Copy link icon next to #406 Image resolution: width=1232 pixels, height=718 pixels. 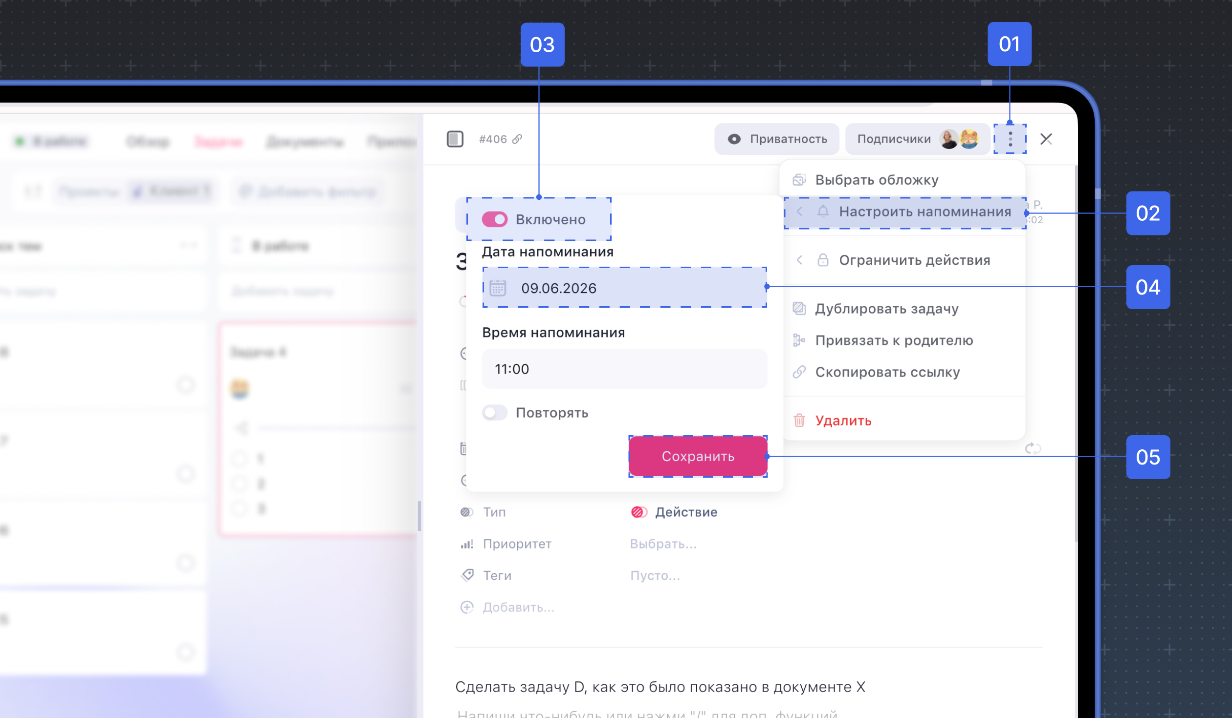[x=517, y=139]
